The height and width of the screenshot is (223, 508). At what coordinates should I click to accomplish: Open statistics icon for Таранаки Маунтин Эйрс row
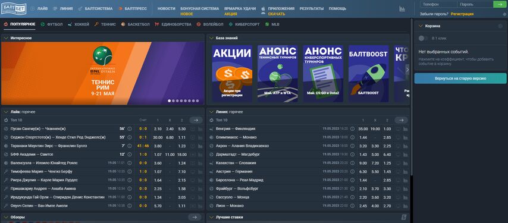click(x=200, y=146)
